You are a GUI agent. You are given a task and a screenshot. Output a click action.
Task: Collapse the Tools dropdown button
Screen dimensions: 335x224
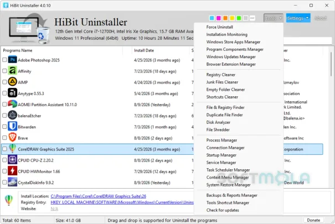274,18
